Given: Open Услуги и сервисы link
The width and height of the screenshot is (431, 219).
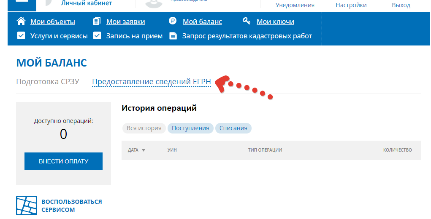Looking at the screenshot, I should tap(59, 36).
